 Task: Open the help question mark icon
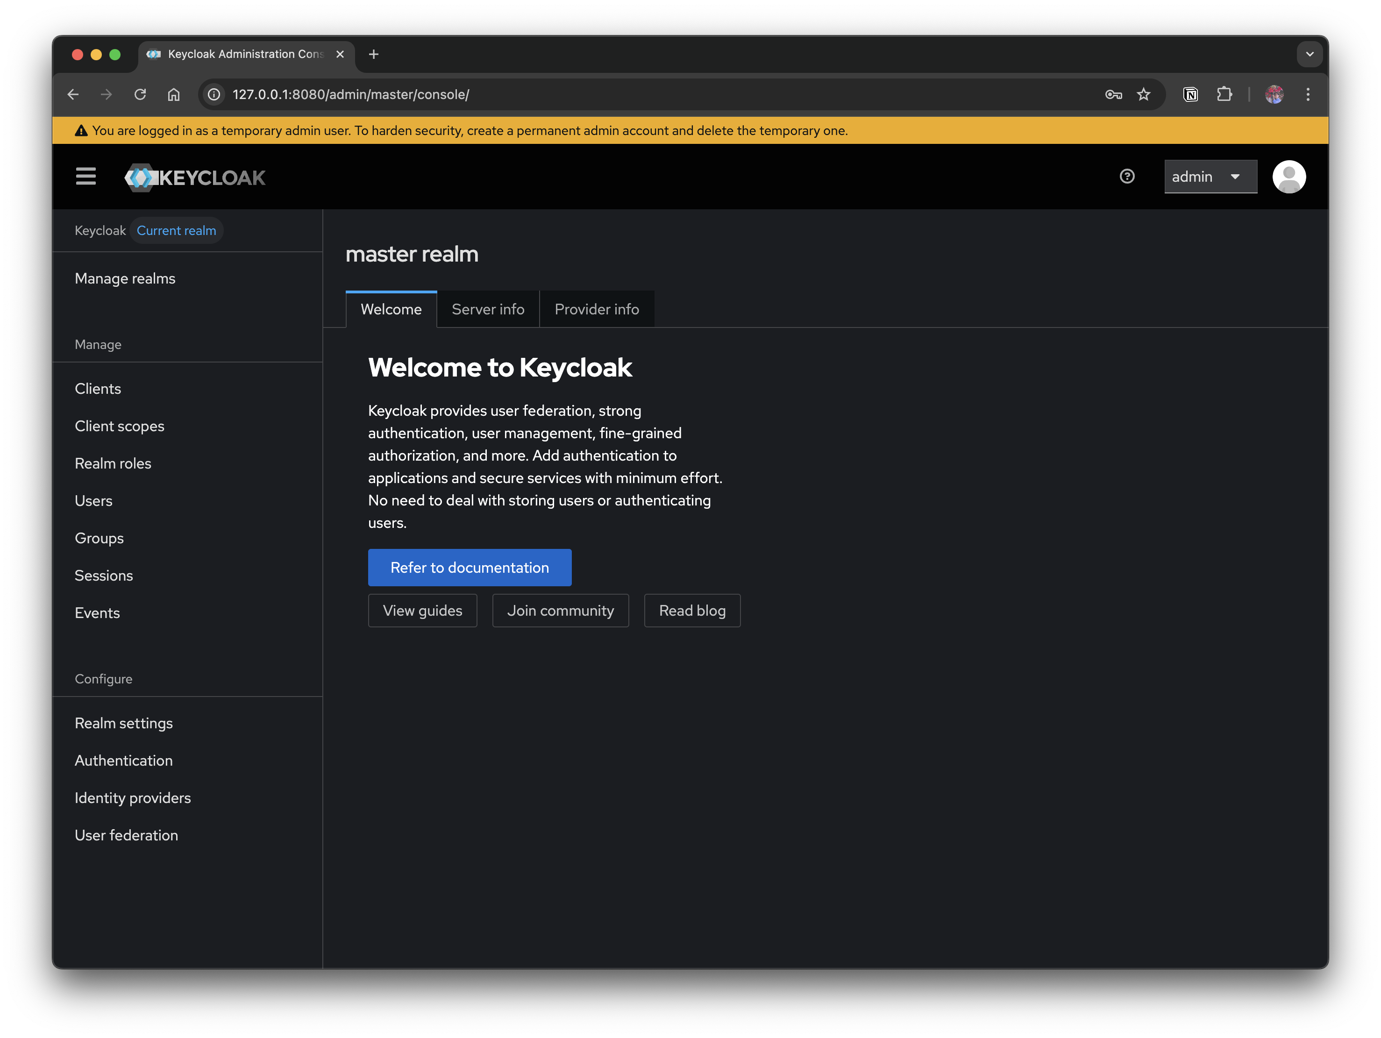1127,177
